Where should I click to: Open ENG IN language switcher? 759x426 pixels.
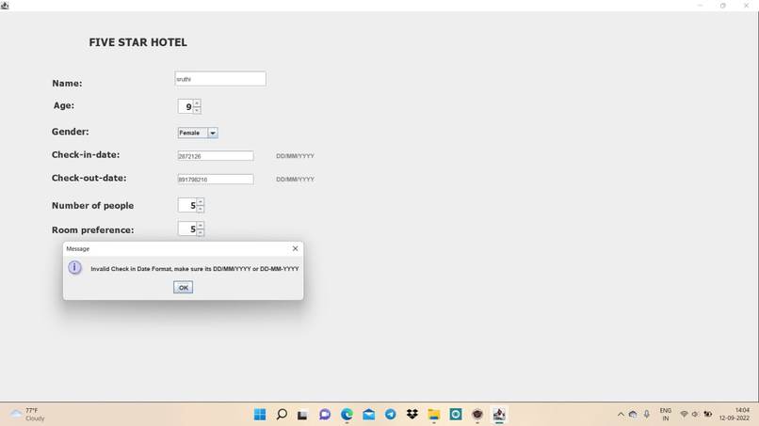666,415
